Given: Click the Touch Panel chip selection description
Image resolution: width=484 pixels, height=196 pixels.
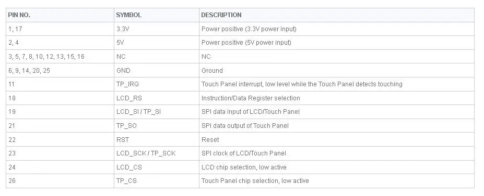Looking at the screenshot, I should tap(255, 181).
